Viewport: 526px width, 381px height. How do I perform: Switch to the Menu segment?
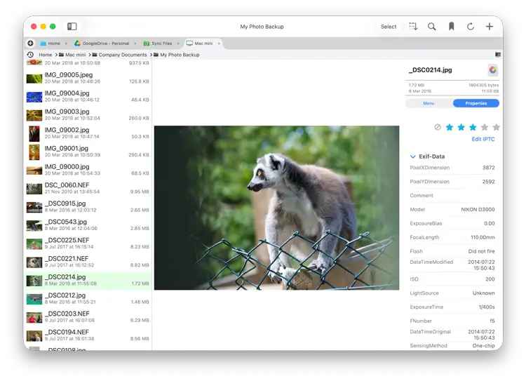click(x=429, y=103)
